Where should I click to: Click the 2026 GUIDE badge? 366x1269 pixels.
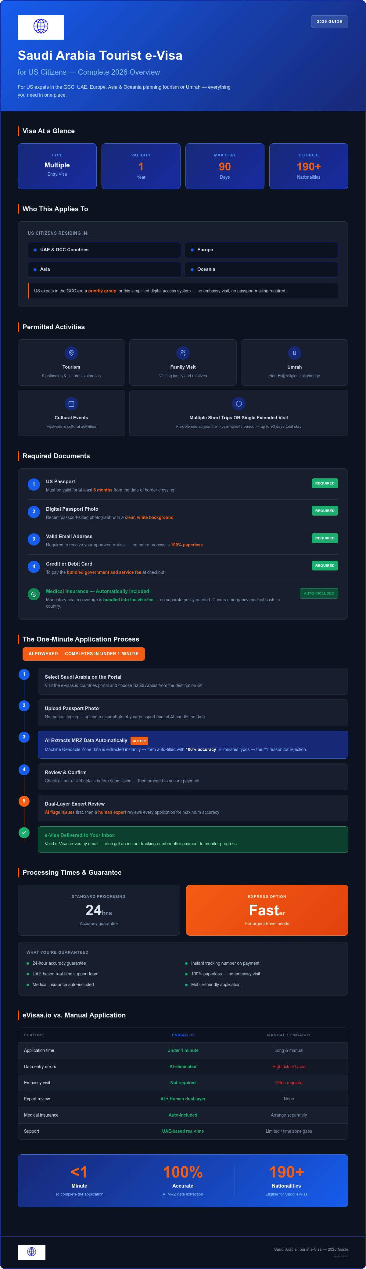point(329,22)
